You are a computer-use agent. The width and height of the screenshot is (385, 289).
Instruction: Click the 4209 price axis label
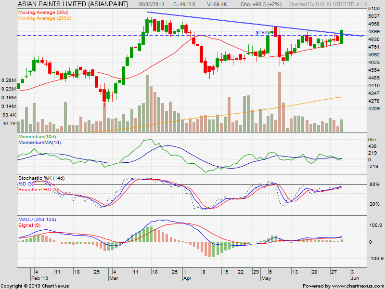point(374,109)
